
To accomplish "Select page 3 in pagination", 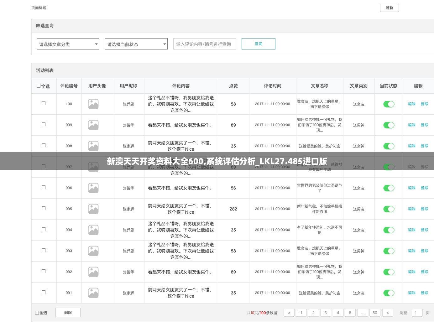I will coord(326,313).
